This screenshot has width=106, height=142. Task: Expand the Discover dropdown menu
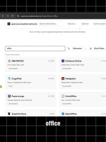click(72, 24)
